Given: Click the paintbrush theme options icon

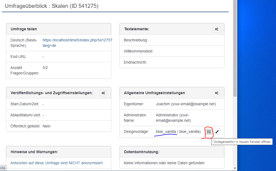Looking at the screenshot, I should tap(217, 132).
